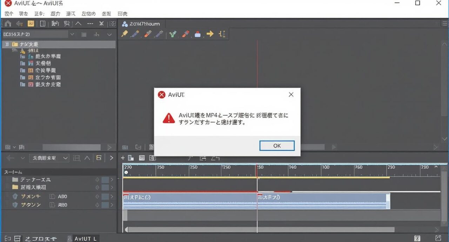Click the highlighted layout icon in the bottom-left corner
The width and height of the screenshot is (449, 242).
(x=18, y=239)
